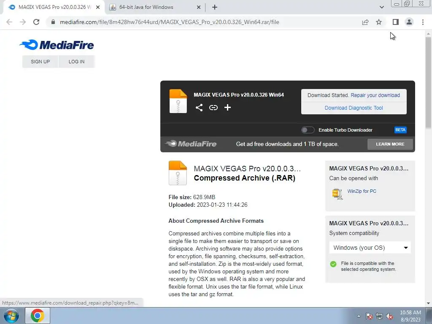432x324 pixels.
Task: Open the Chrome three-dot menu
Action: click(423, 22)
